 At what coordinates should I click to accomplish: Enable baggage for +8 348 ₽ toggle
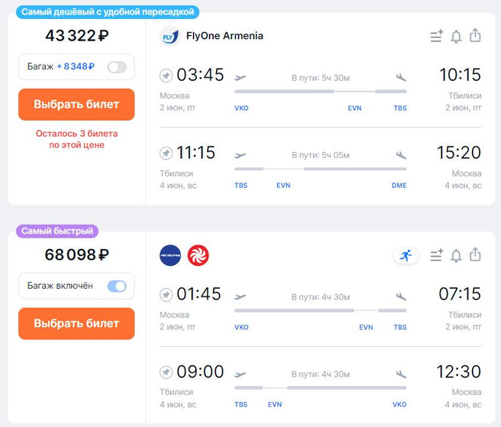tap(117, 67)
